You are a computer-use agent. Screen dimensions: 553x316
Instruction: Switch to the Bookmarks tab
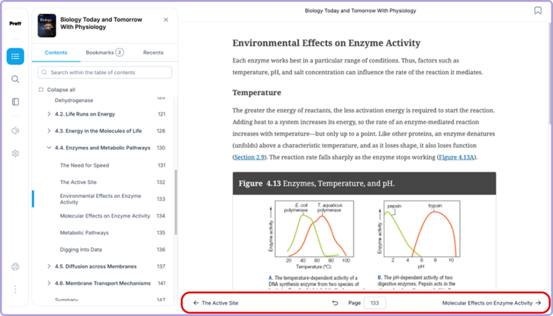pyautogui.click(x=105, y=52)
